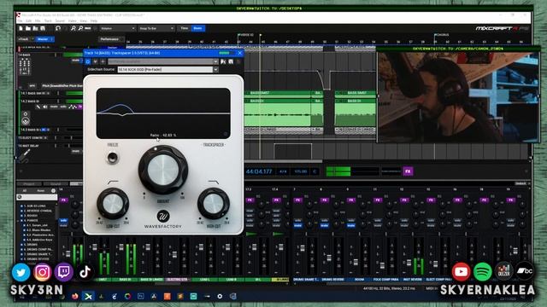Open the master FX button beside the transport meters
Image resolution: width=547 pixels, height=307 pixels.
408,171
